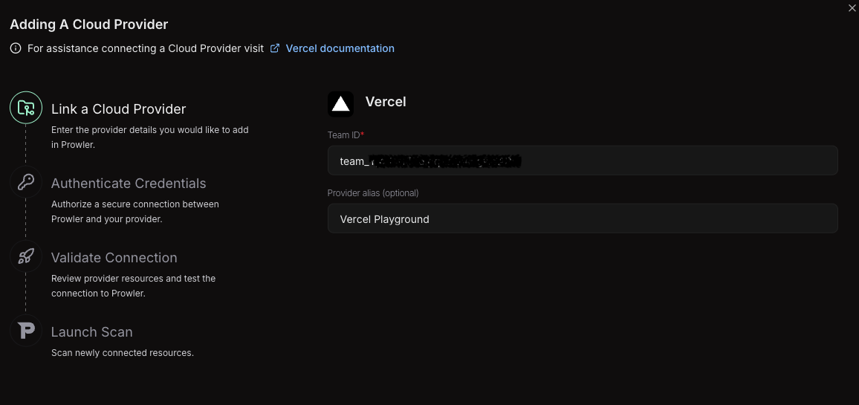Click the Vercel provider name heading

(386, 102)
